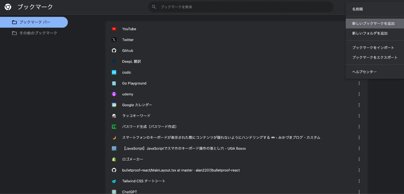Click the moon favicon of みかづきブログ bookmark
The image size is (404, 194).
point(114,138)
